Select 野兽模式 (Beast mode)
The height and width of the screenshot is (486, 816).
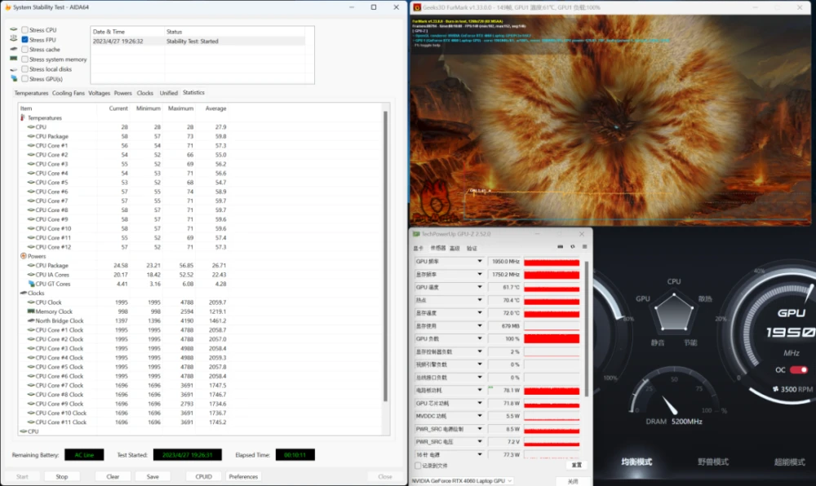[713, 462]
